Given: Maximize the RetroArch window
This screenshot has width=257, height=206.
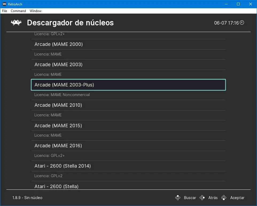Looking at the screenshot, I should tap(238, 4).
